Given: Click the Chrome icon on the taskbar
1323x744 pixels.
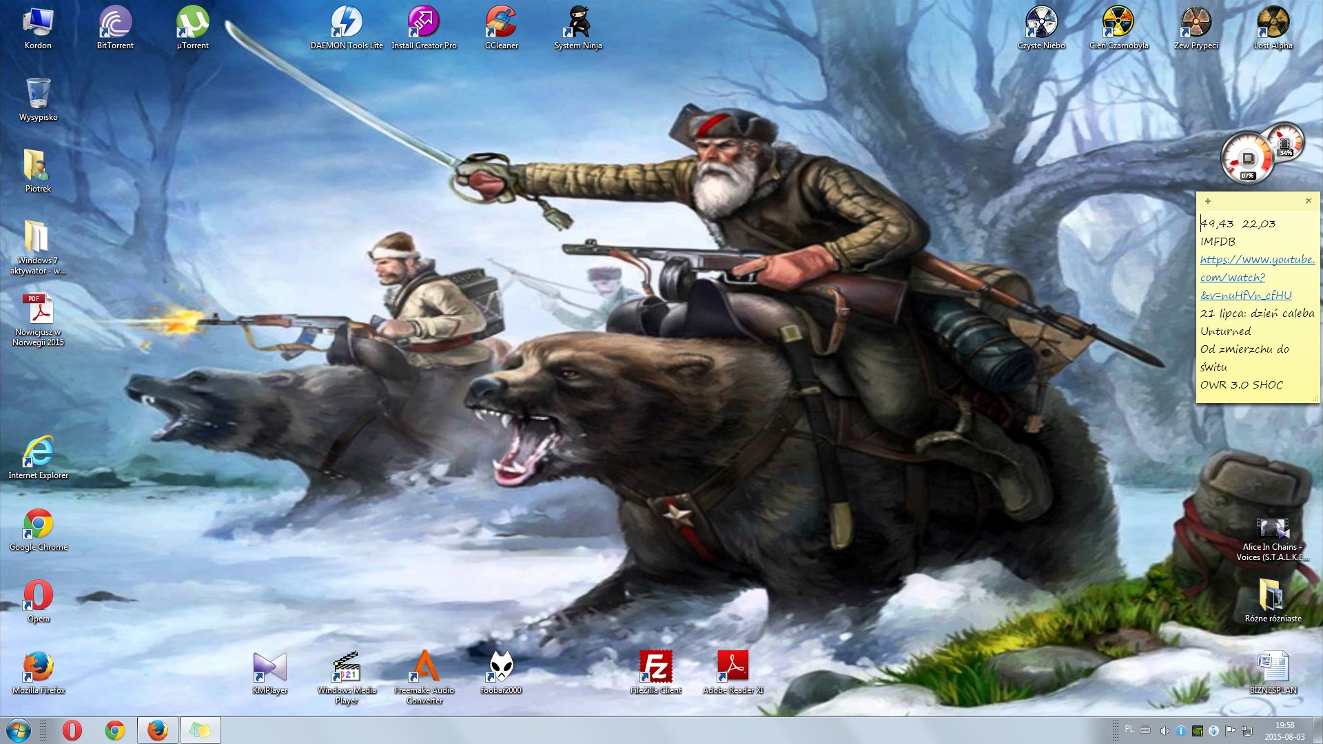Looking at the screenshot, I should 115,730.
